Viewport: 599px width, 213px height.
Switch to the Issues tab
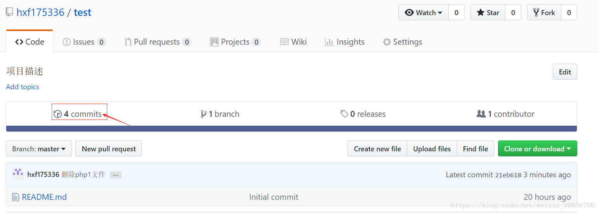(84, 42)
